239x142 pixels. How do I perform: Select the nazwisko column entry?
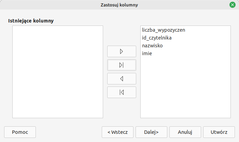(152, 46)
